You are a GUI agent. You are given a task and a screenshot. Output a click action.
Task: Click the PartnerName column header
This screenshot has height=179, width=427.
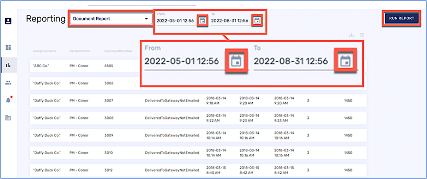click(x=80, y=51)
